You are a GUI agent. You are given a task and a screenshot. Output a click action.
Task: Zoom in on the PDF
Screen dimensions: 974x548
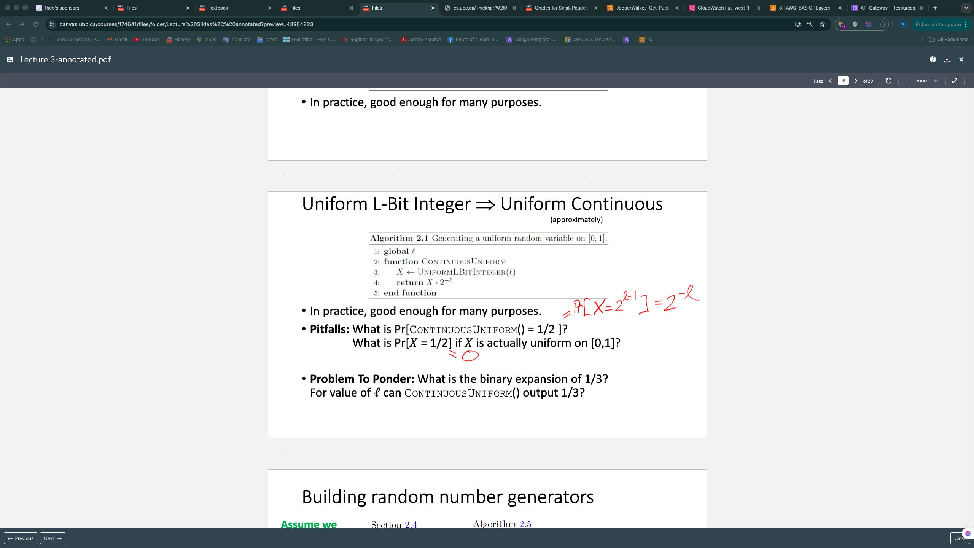pyautogui.click(x=936, y=81)
